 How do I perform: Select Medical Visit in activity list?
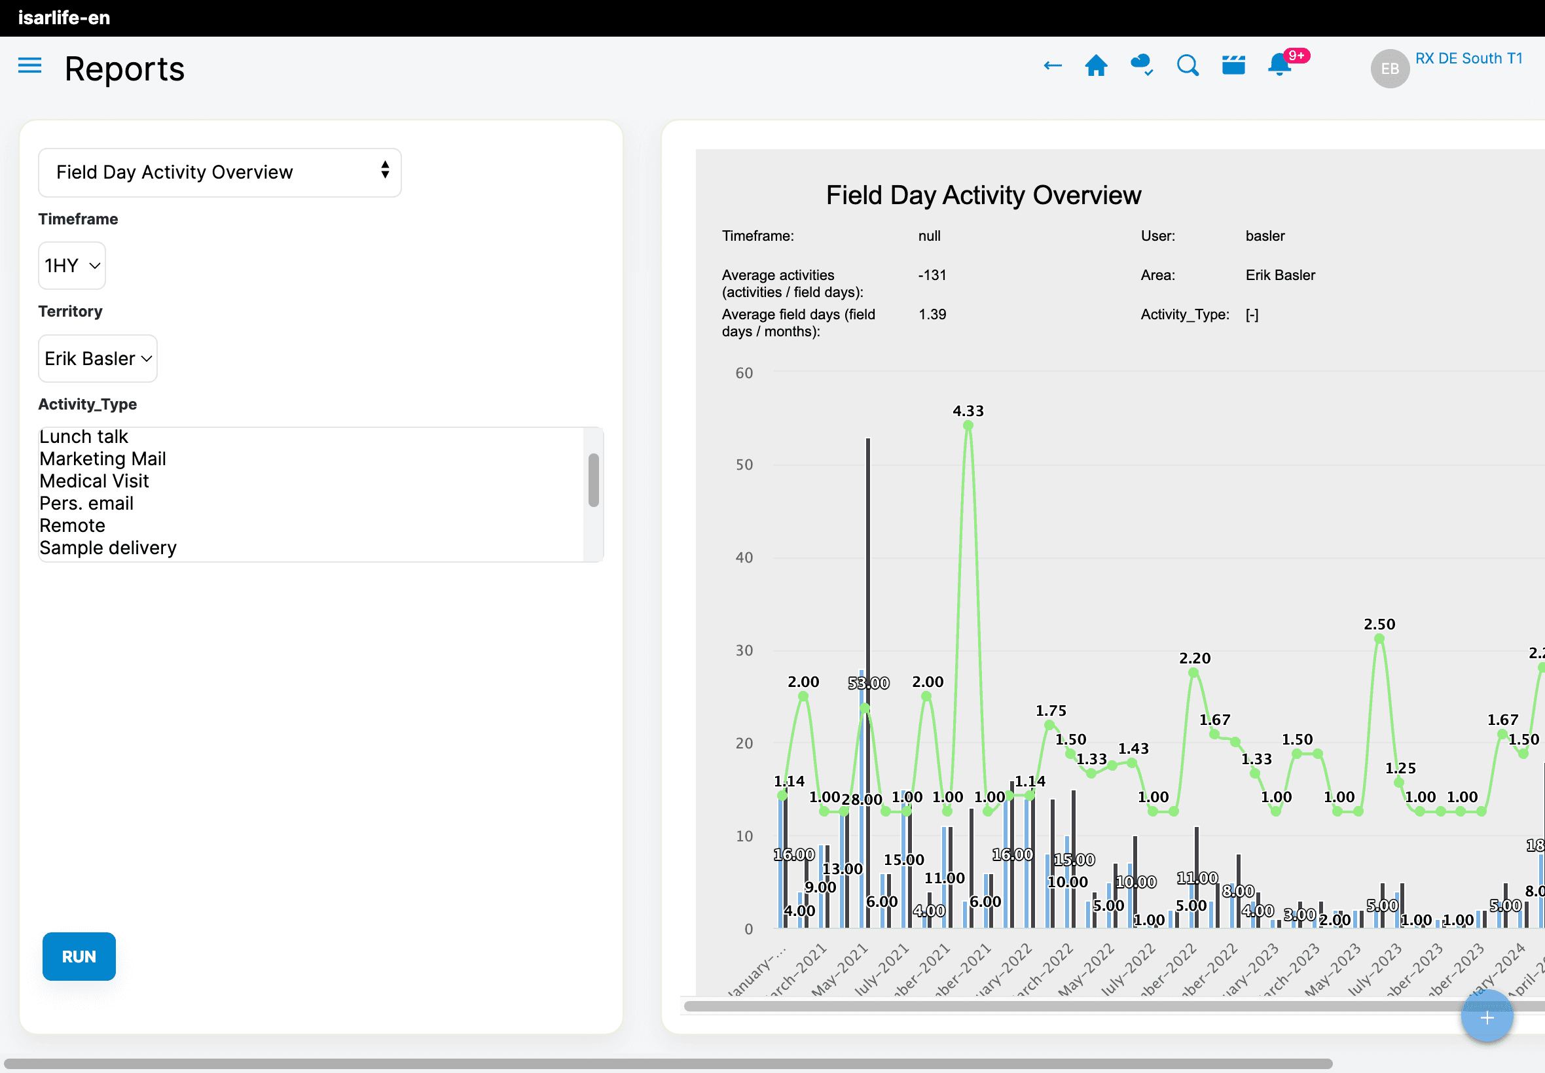coord(94,482)
